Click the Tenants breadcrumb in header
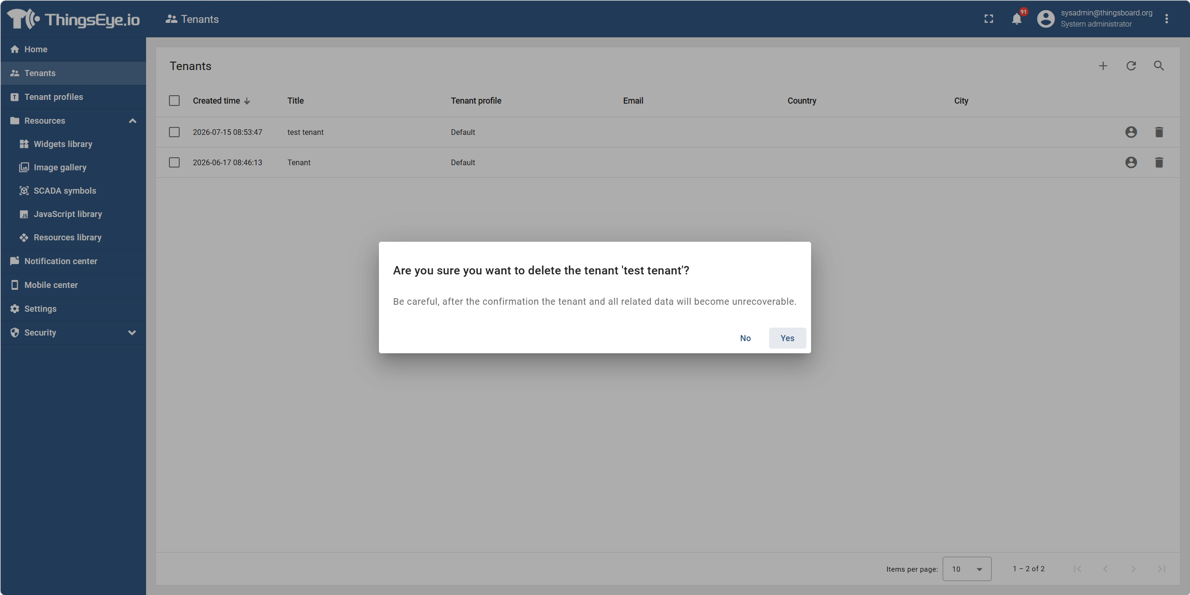Image resolution: width=1190 pixels, height=595 pixels. pos(192,19)
